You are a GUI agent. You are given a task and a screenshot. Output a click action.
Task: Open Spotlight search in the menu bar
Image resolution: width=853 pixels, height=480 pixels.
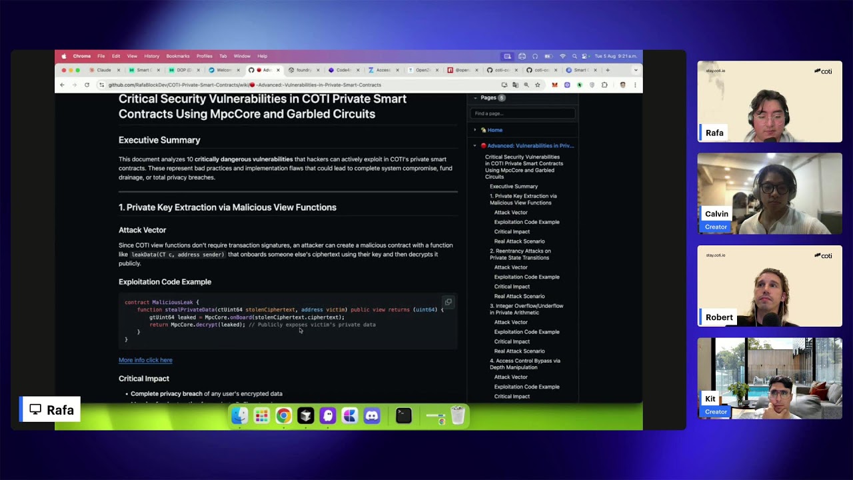pyautogui.click(x=574, y=56)
